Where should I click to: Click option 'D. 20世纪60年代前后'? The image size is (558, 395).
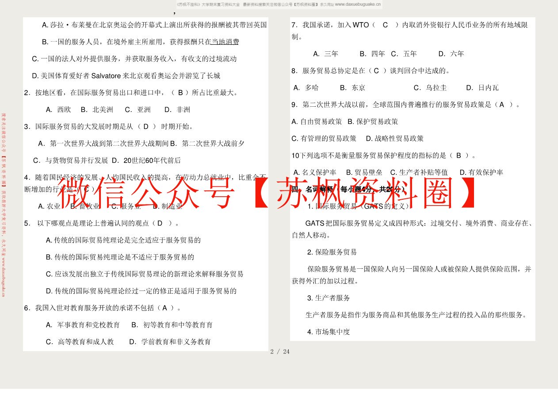pyautogui.click(x=146, y=160)
